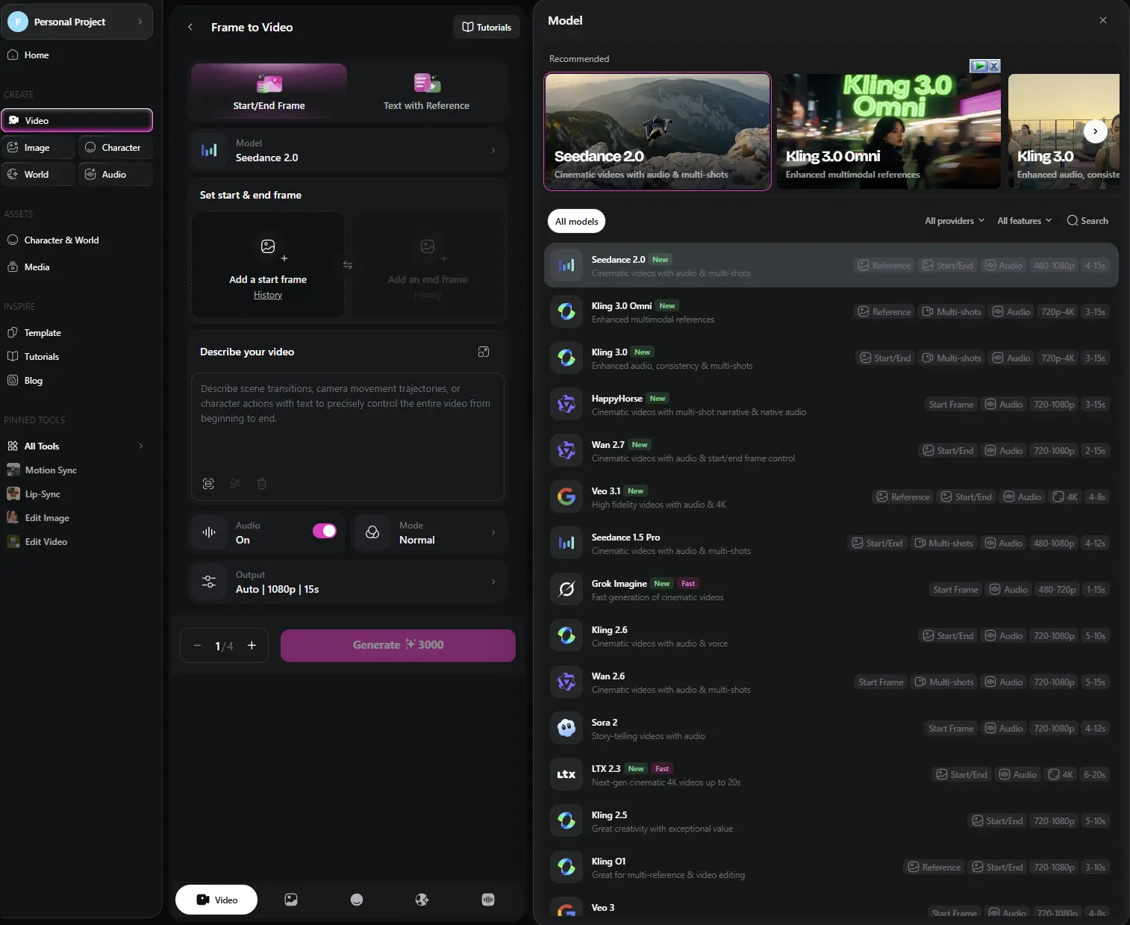Choose Grok Imagine model row
1130x925 pixels.
pyautogui.click(x=831, y=590)
